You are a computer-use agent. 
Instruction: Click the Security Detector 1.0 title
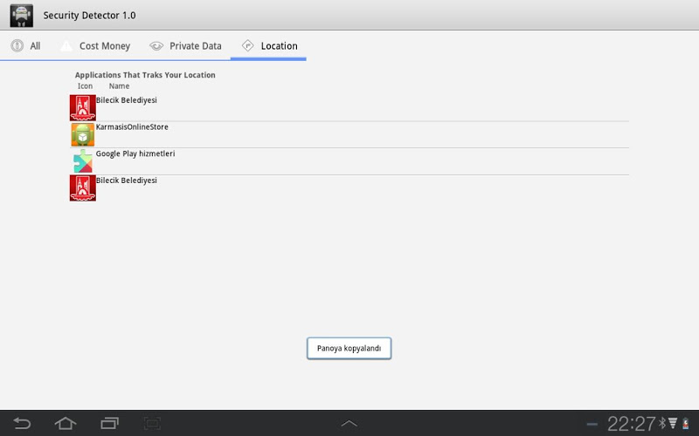point(89,15)
